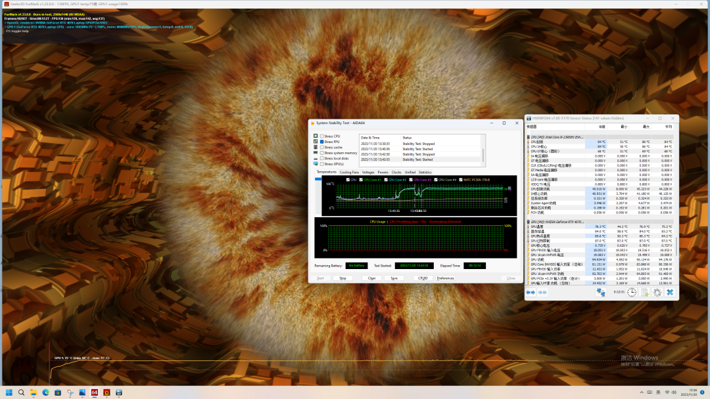Toggle CPU Core #4 graph checkbox
The image size is (710, 399).
[436, 180]
